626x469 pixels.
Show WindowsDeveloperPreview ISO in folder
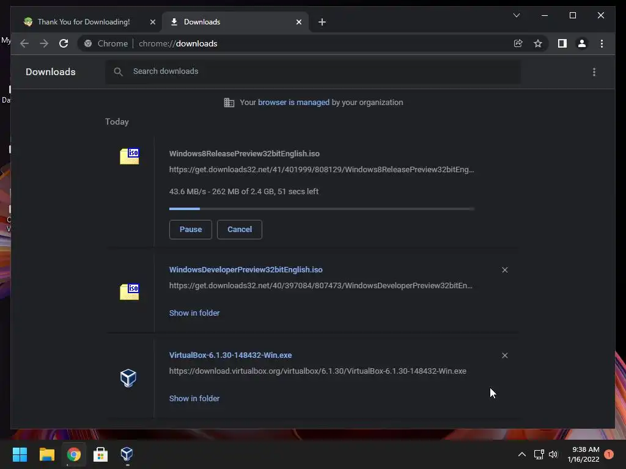tap(194, 313)
